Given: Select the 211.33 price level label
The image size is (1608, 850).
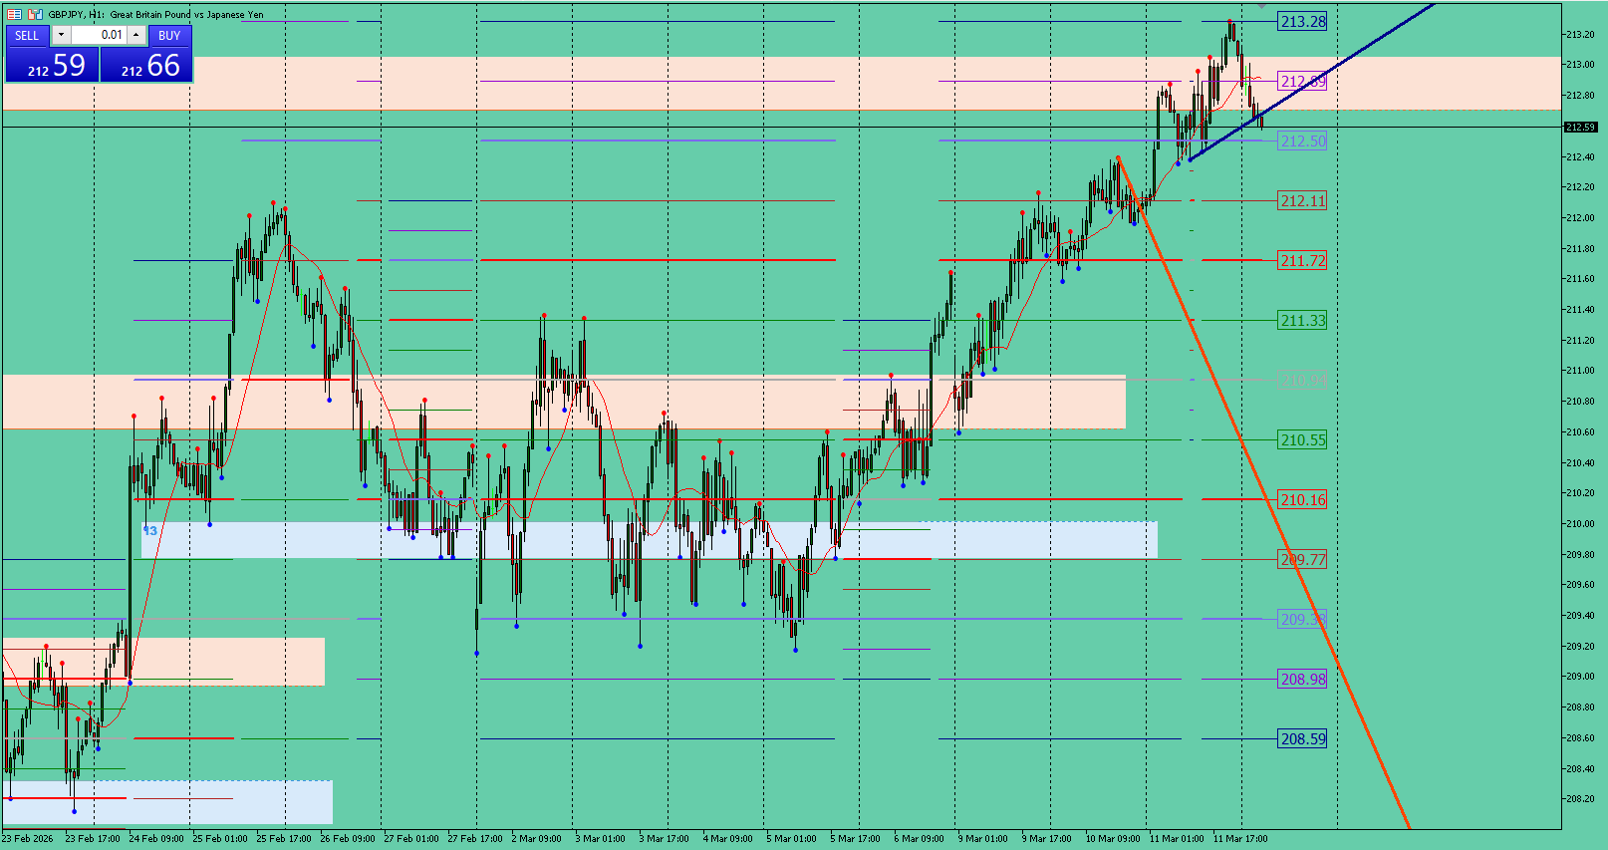Looking at the screenshot, I should 1303,321.
